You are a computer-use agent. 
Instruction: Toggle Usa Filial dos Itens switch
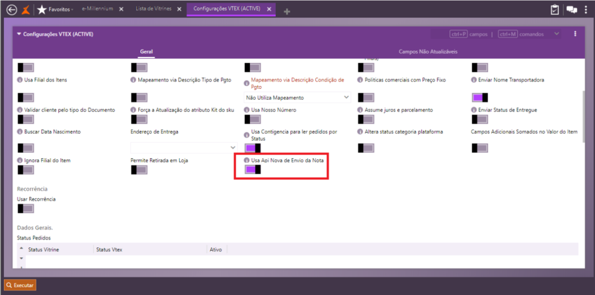point(26,98)
